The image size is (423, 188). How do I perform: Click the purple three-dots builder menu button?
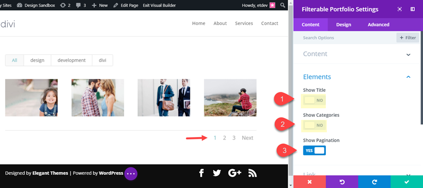point(131,174)
